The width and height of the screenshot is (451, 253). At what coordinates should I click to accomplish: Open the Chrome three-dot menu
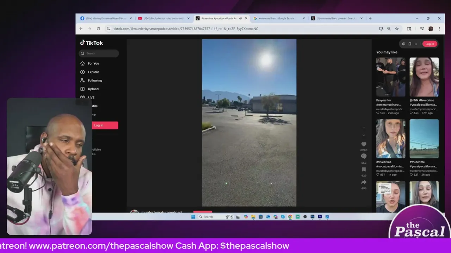(x=439, y=29)
